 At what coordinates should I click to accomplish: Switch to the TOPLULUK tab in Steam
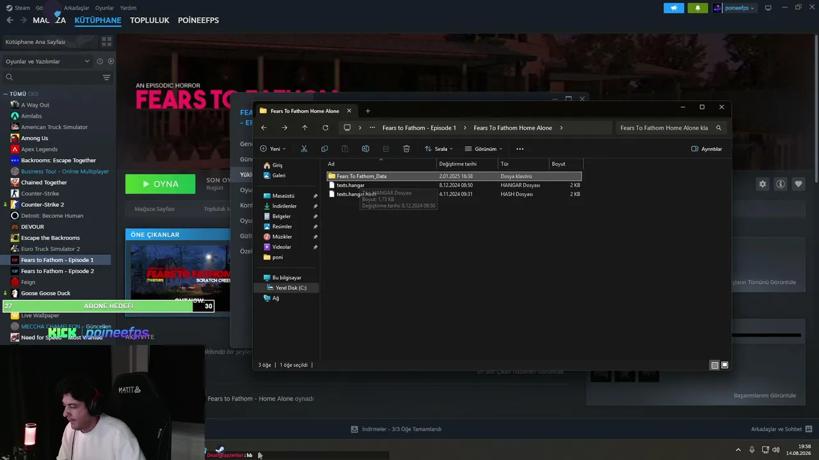point(150,20)
